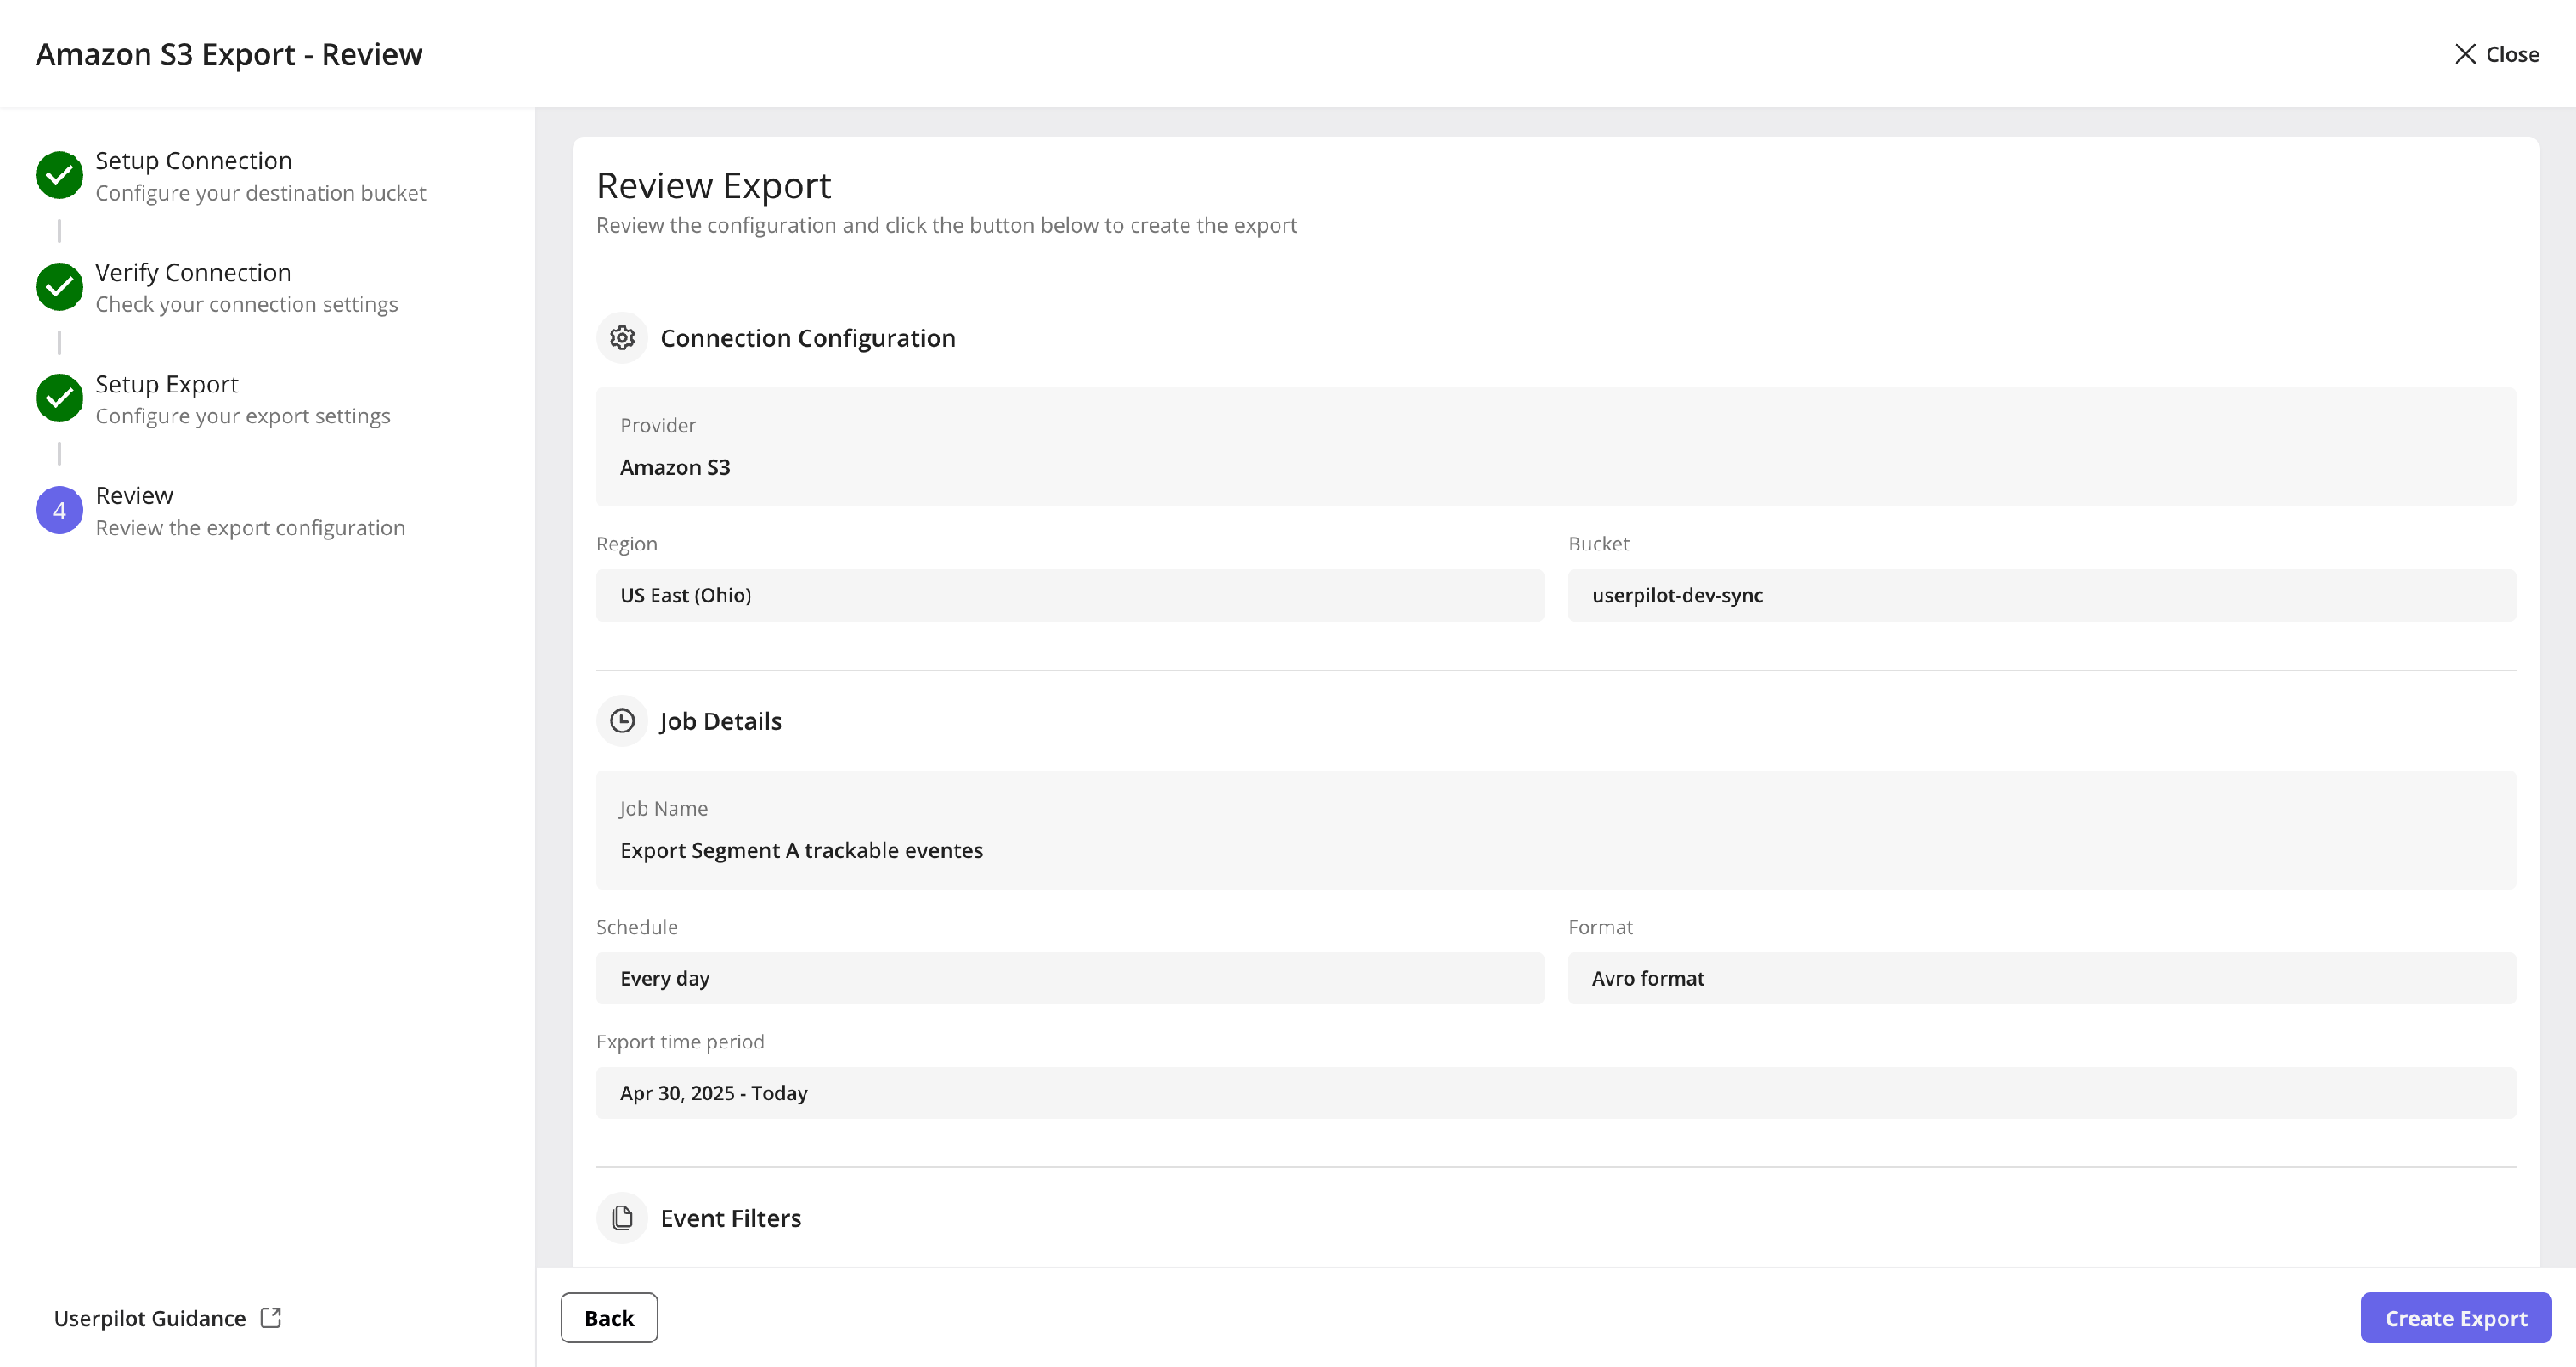This screenshot has height=1367, width=2576.
Task: Go to the Setup Connection step
Action: point(194,161)
